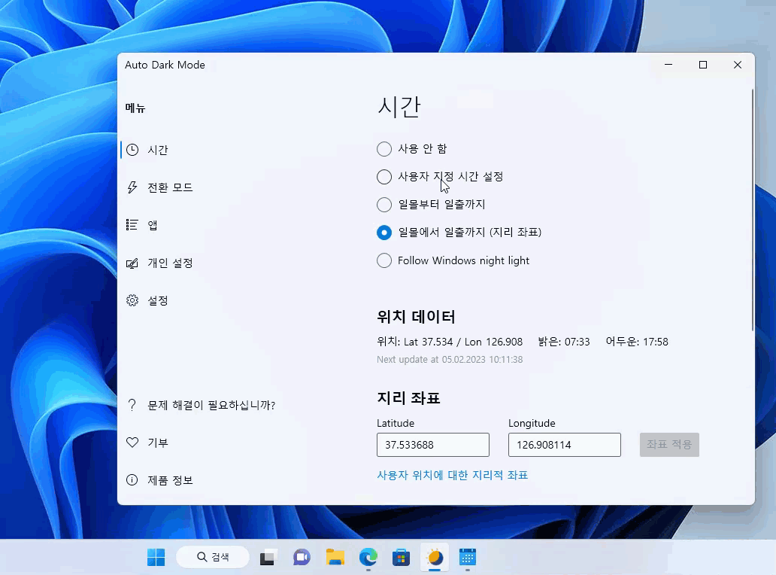Click the 제품 정보 info icon

[x=132, y=480]
